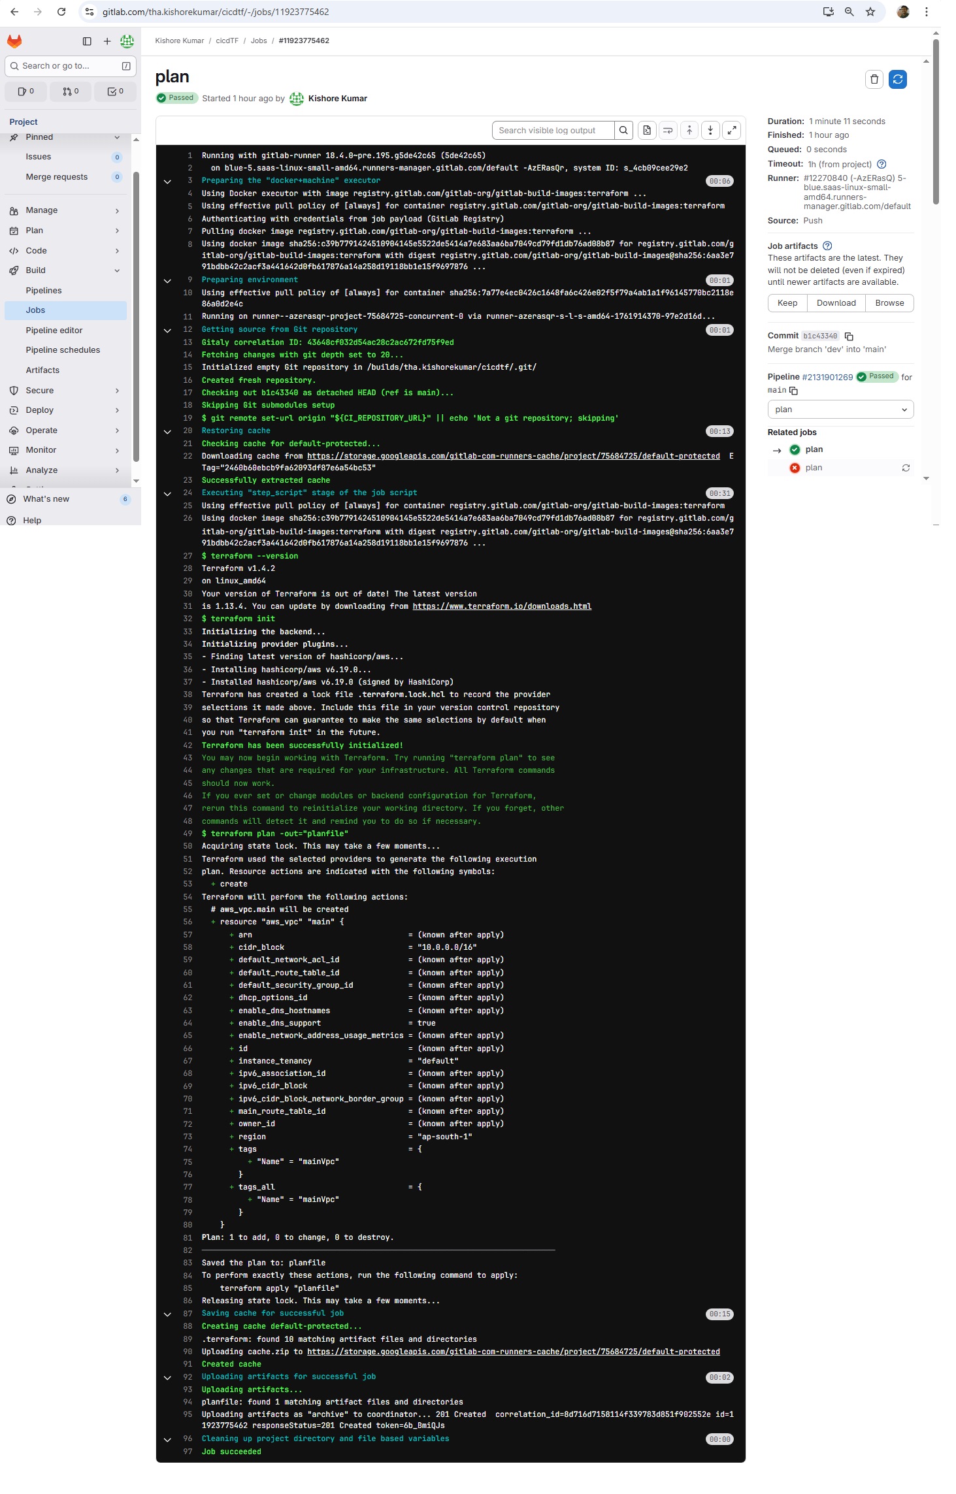This screenshot has height=1494, width=956.
Task: Copy the commit SHA b1c43340
Action: click(x=849, y=336)
